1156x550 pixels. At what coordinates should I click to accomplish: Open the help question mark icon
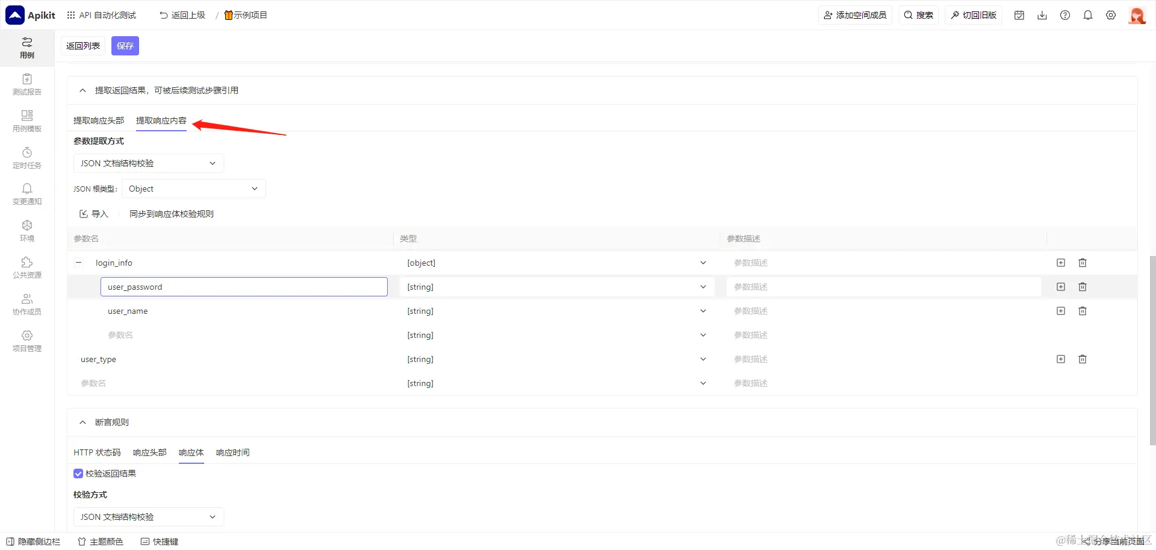tap(1065, 15)
